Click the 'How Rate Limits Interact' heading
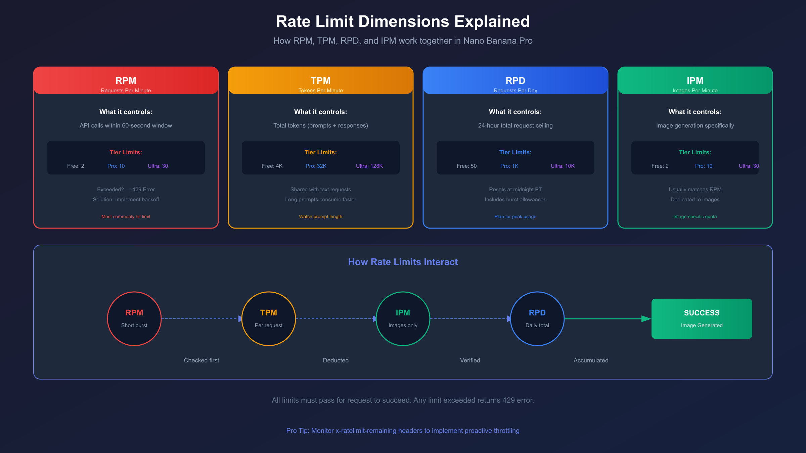806x453 pixels. coord(403,262)
